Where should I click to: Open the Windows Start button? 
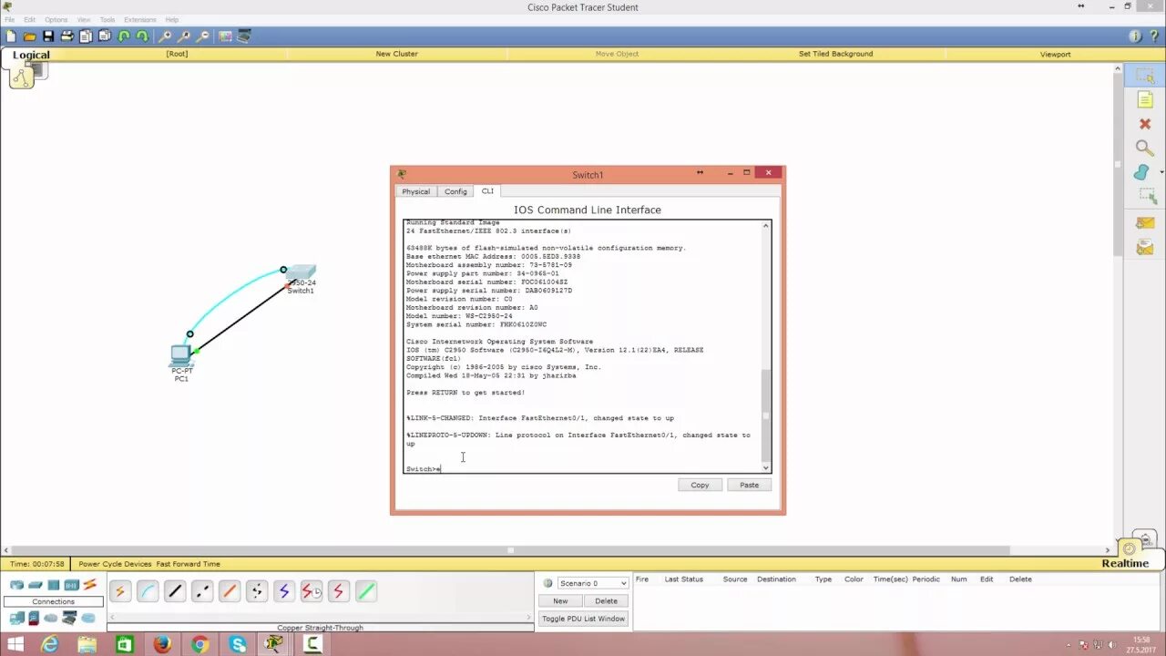(x=15, y=644)
